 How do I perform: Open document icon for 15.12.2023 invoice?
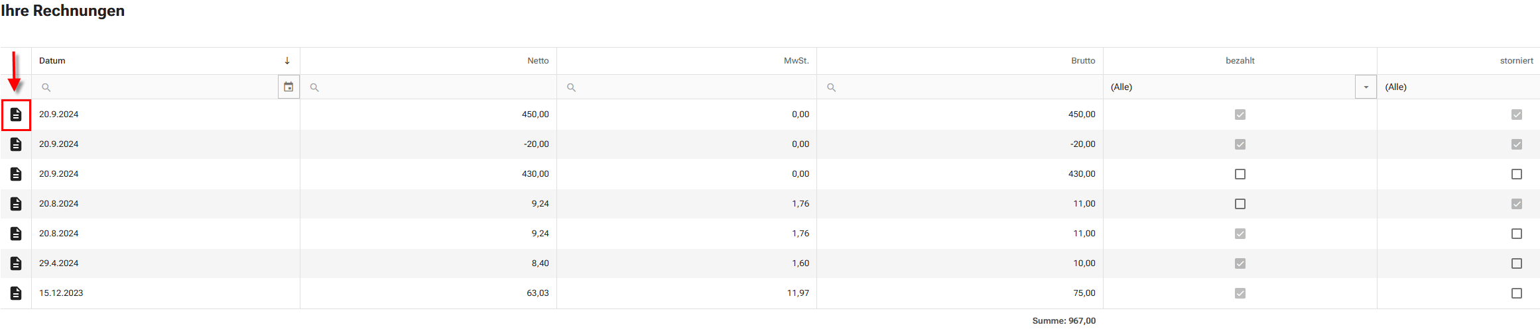(16, 293)
